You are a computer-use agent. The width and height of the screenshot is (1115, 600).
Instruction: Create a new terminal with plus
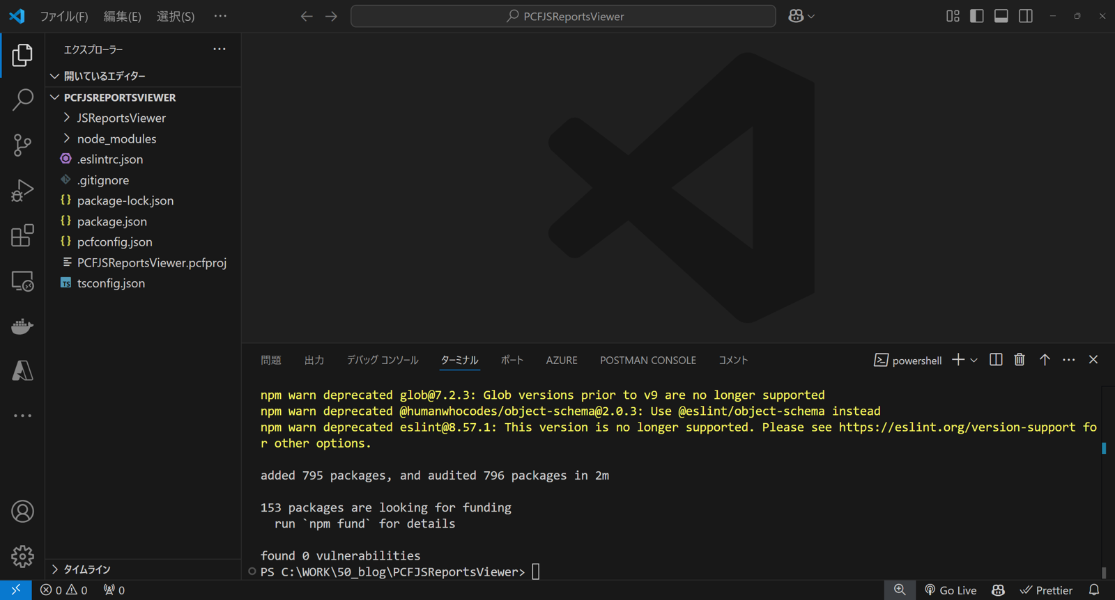pos(958,360)
